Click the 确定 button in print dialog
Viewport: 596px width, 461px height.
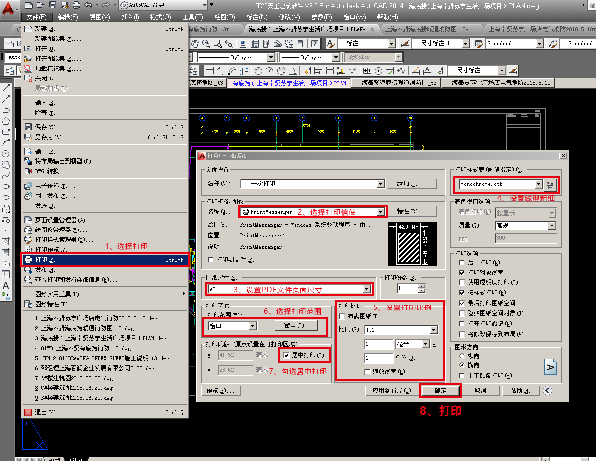[x=441, y=391]
